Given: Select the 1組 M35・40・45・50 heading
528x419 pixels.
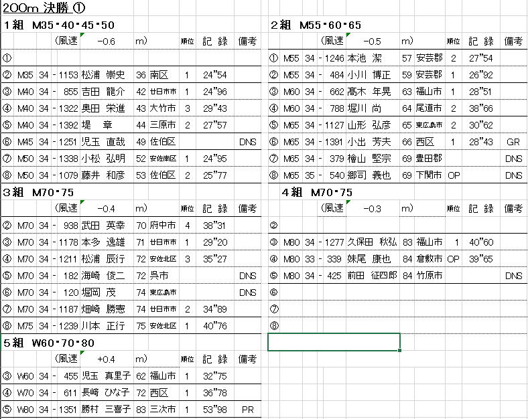Looking at the screenshot, I should tap(59, 25).
